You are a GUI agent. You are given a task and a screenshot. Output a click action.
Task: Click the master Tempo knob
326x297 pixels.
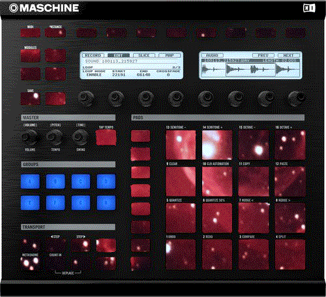coord(55,138)
